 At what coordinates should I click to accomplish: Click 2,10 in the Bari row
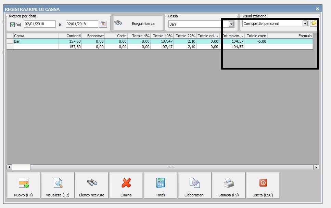point(185,41)
